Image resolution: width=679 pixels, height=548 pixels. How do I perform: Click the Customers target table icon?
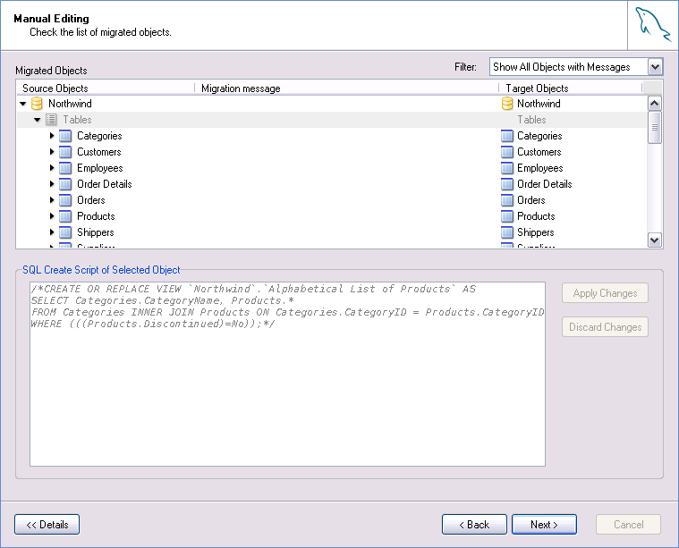[x=507, y=152]
